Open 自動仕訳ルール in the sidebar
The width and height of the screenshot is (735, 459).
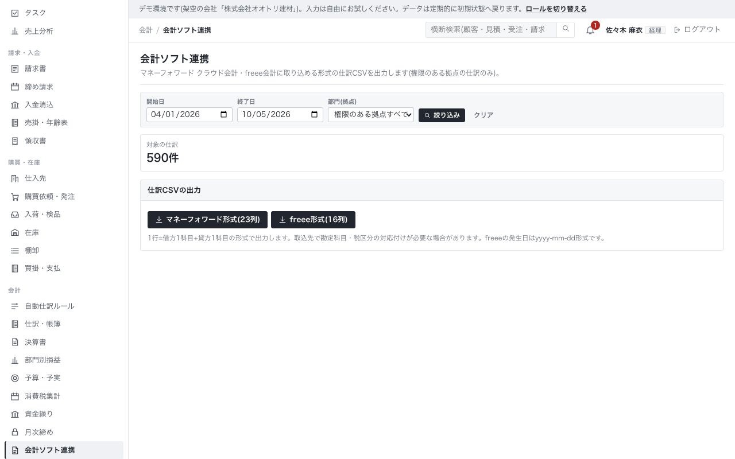click(64, 306)
